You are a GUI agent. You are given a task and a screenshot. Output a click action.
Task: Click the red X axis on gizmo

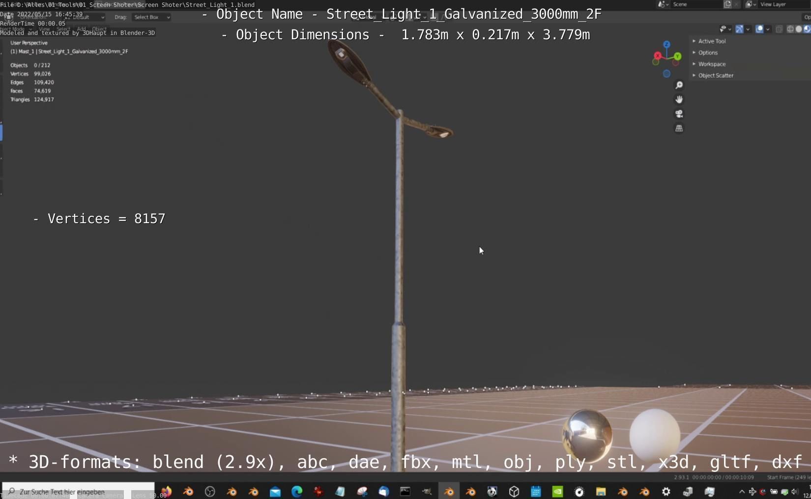658,56
